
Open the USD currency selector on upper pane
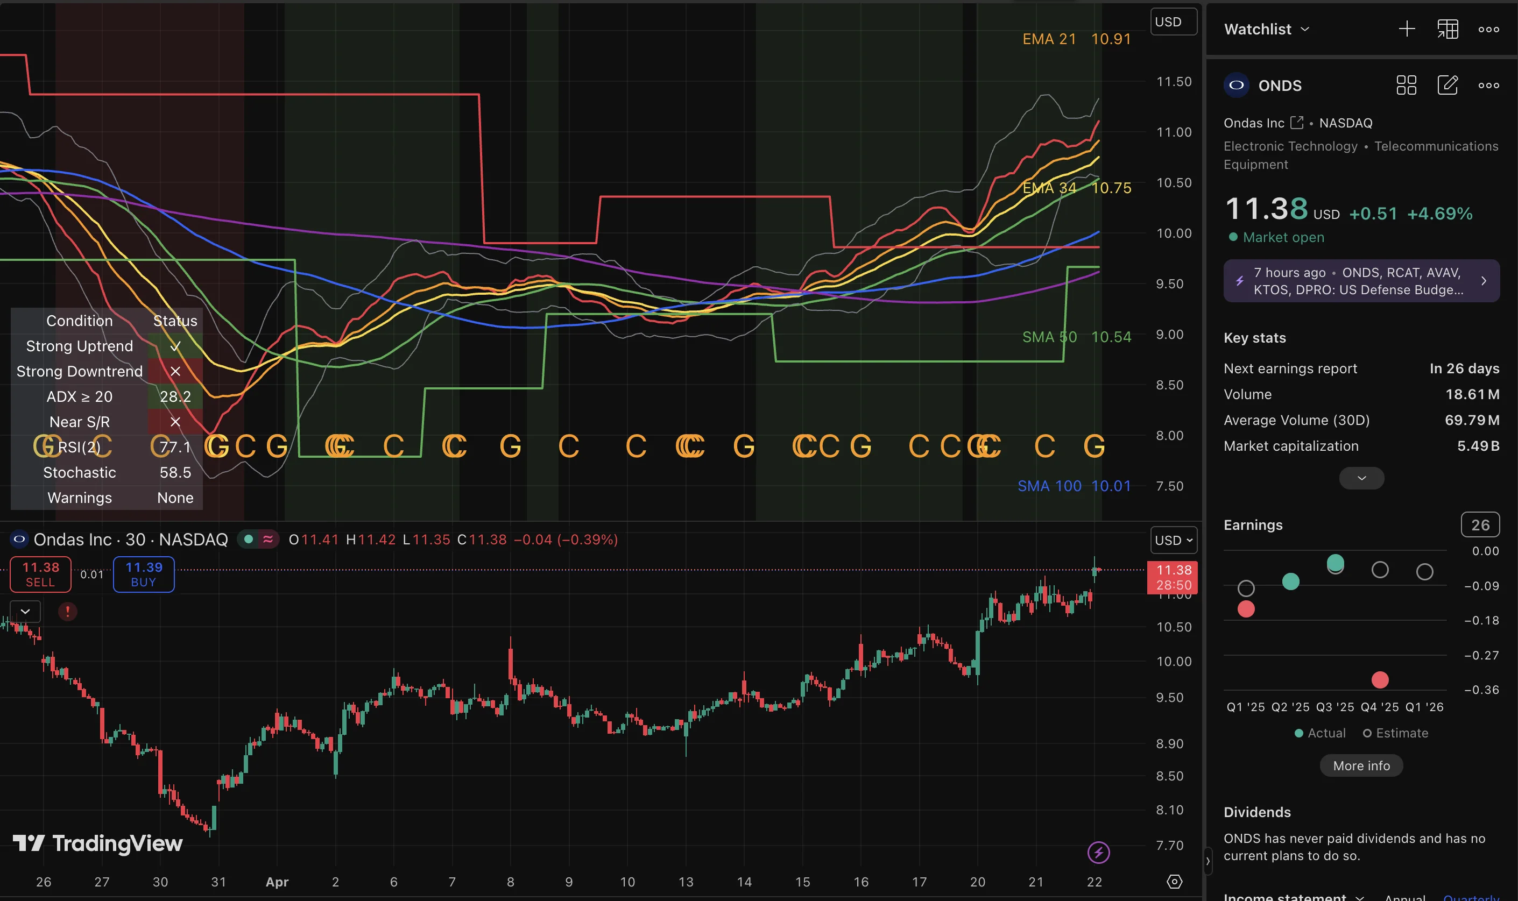1173,22
